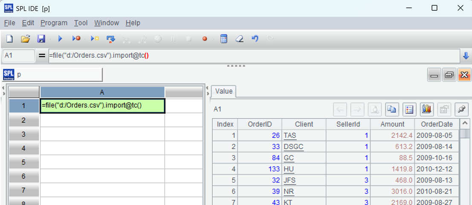Run the program with the blue play icon
Image resolution: width=472 pixels, height=205 pixels.
pos(60,39)
